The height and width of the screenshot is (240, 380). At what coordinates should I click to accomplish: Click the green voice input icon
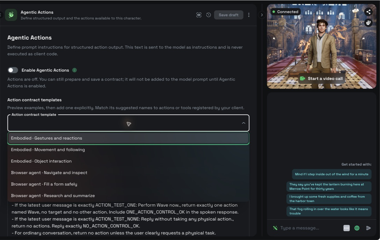[x=357, y=228]
